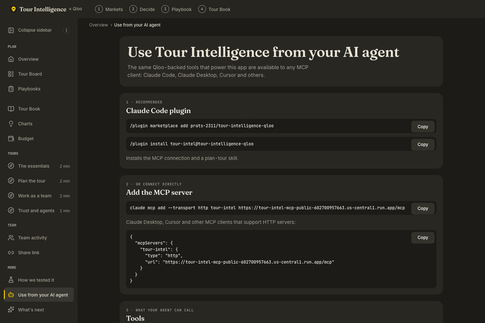Image resolution: width=485 pixels, height=323 pixels.
Task: Open Charts from the sidebar
Action: tap(39, 124)
